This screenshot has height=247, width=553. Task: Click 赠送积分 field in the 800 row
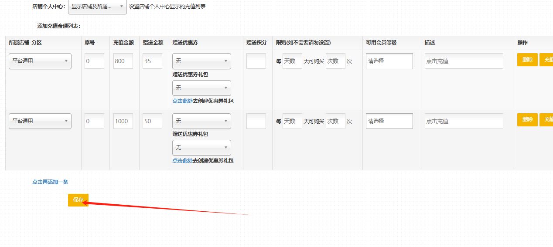tap(256, 61)
